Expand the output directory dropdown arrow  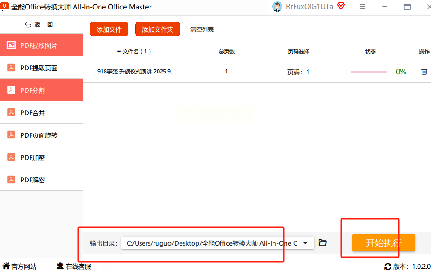[x=305, y=243]
